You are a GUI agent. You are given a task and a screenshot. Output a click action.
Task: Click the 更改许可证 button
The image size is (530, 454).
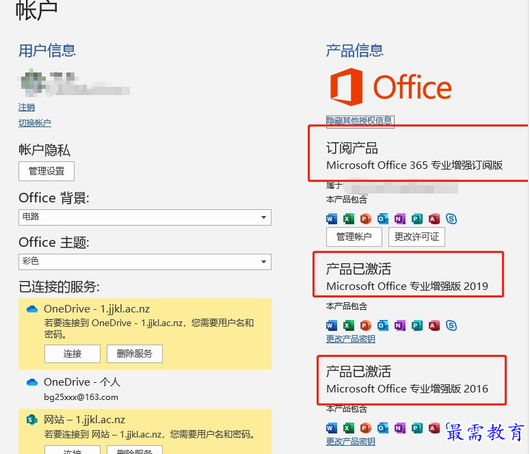(416, 237)
